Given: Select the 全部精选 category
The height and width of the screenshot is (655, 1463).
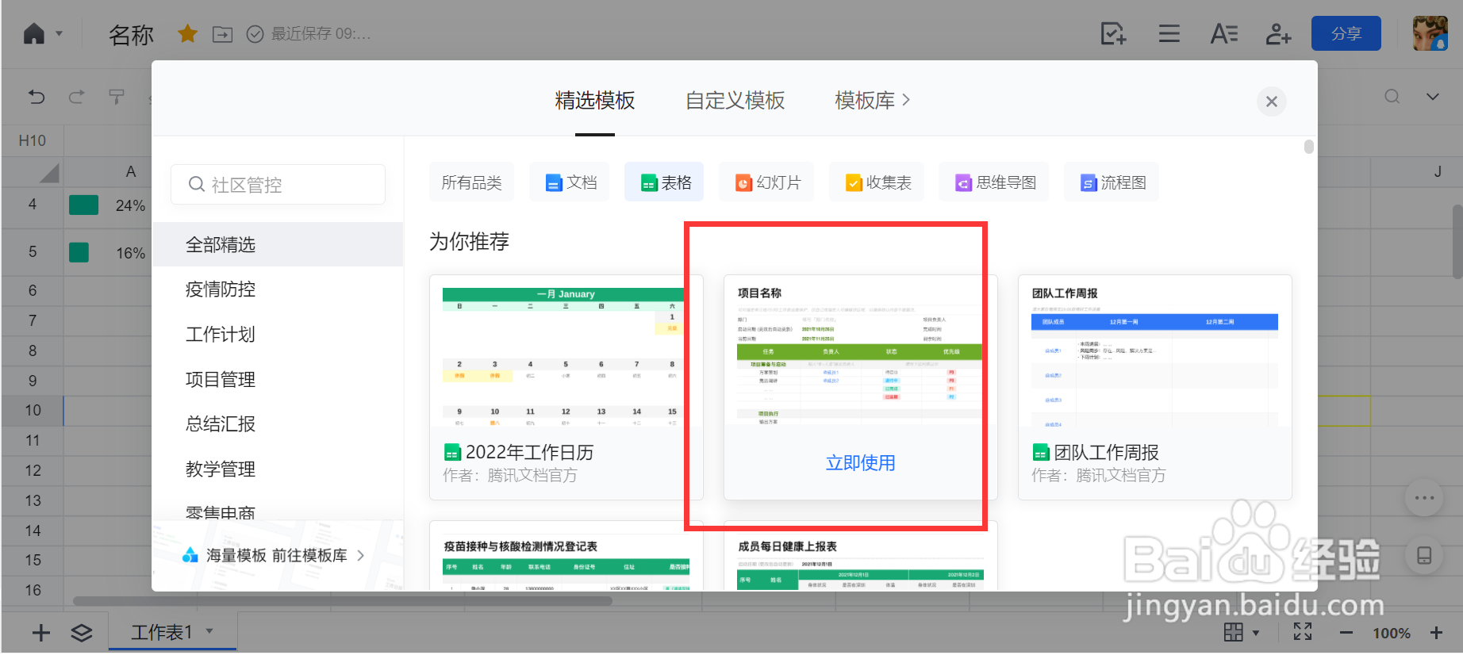Looking at the screenshot, I should click(x=278, y=244).
